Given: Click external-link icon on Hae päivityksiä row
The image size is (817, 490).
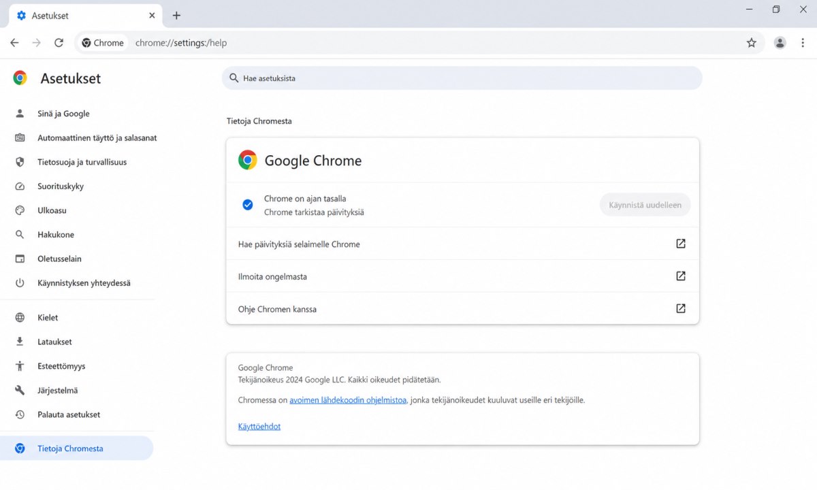Looking at the screenshot, I should coord(680,244).
